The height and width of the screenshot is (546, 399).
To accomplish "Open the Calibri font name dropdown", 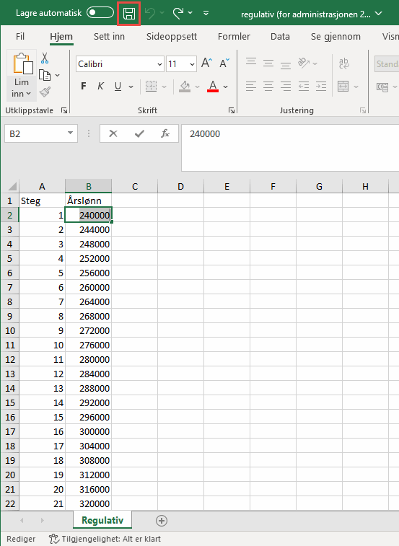I will click(159, 64).
